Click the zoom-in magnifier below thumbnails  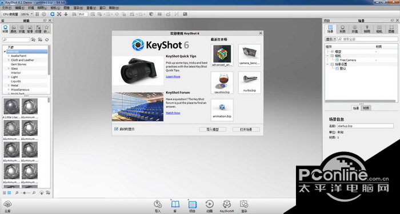(34, 193)
